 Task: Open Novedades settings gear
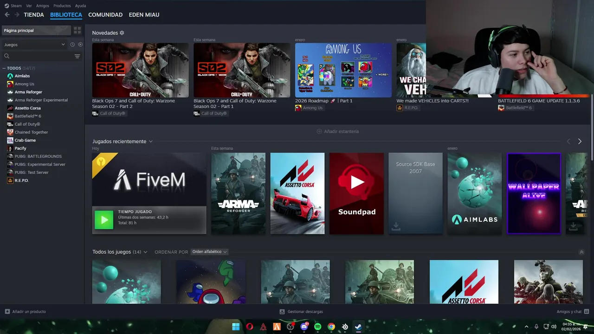coord(122,33)
